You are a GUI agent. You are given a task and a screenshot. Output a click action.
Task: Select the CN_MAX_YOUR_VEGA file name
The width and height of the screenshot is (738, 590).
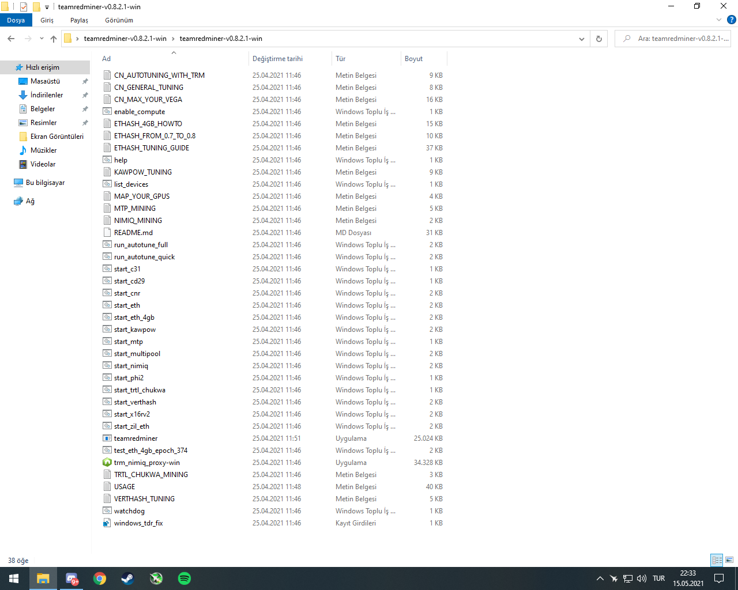click(148, 99)
